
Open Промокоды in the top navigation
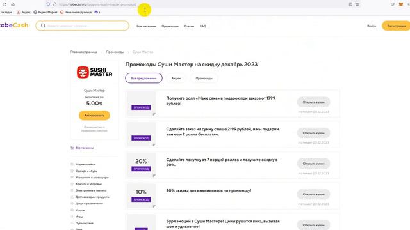(x=170, y=26)
